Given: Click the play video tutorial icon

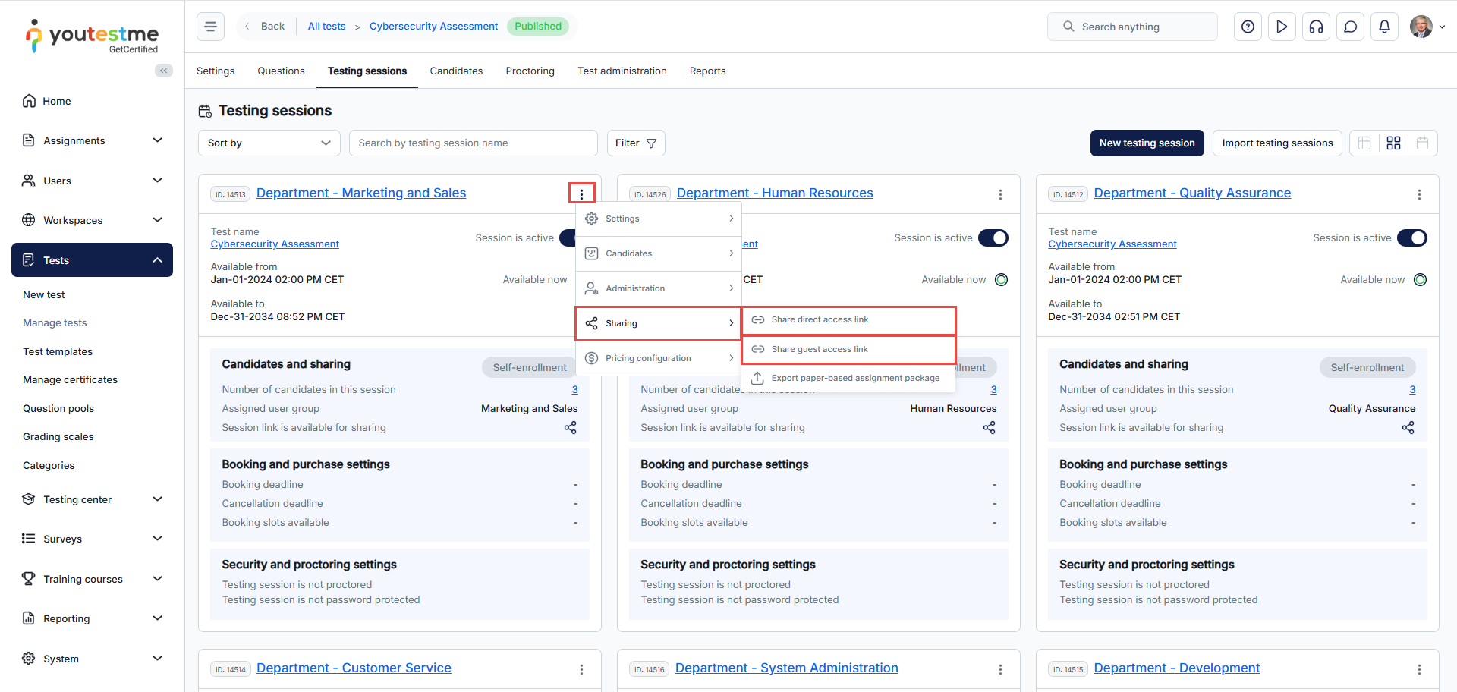Looking at the screenshot, I should tap(1282, 27).
